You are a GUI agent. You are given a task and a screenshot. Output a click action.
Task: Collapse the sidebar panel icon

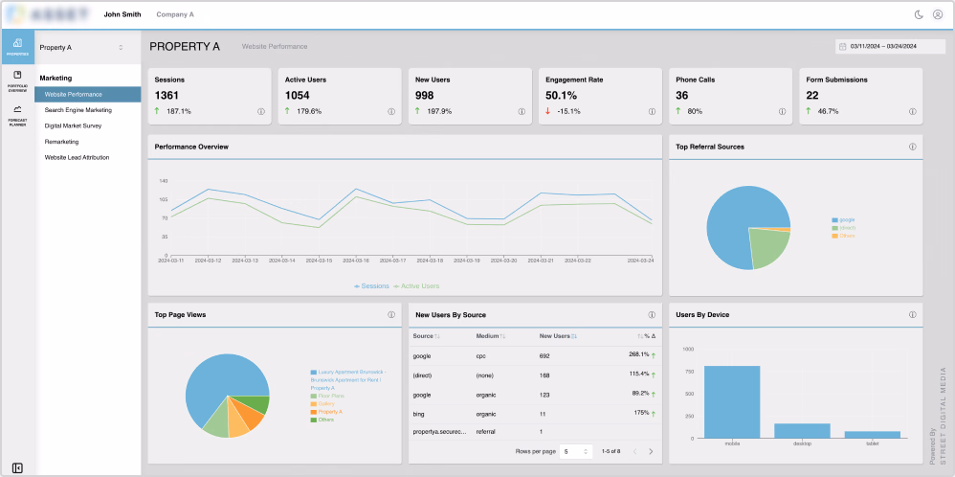coord(17,467)
